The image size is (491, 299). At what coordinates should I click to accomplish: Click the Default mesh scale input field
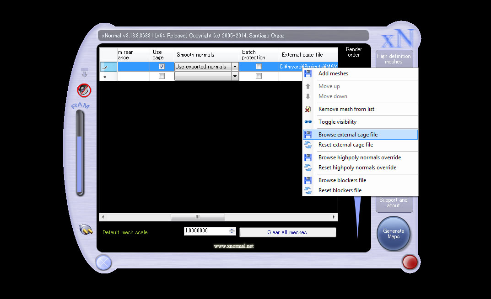tap(207, 231)
